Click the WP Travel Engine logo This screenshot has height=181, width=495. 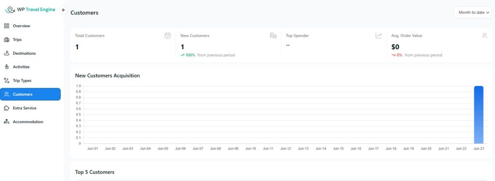30,10
